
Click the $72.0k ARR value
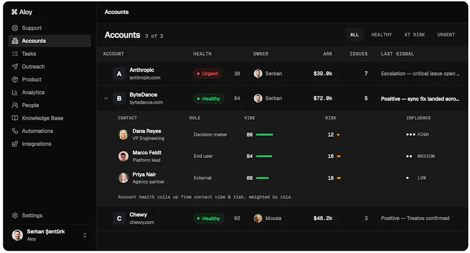click(x=323, y=99)
